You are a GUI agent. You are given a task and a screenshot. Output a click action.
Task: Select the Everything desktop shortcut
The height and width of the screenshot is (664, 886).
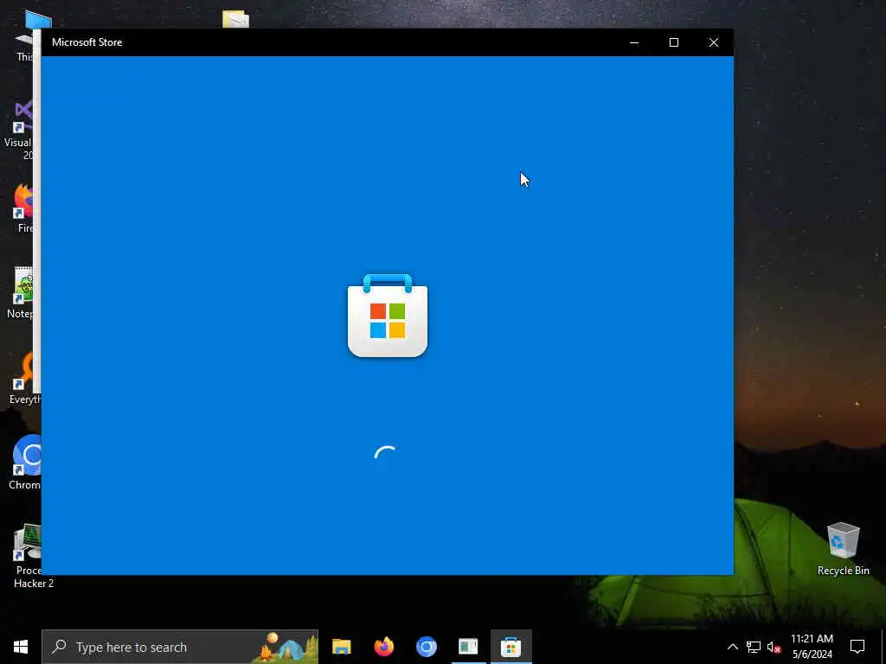coord(23,377)
